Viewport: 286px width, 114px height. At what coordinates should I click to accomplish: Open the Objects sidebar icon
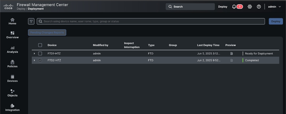coord(13,91)
